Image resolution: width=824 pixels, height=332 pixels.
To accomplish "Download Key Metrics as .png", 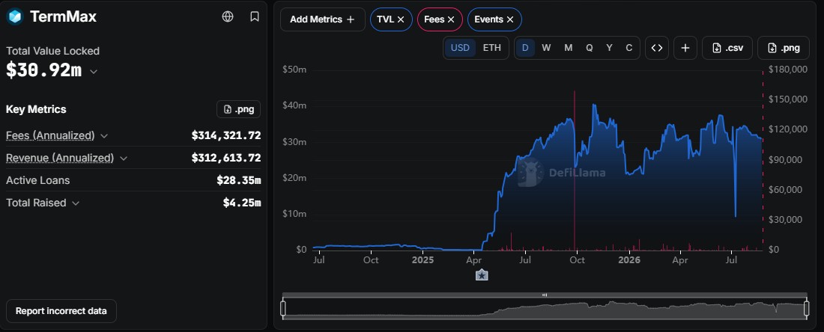I will [x=238, y=109].
